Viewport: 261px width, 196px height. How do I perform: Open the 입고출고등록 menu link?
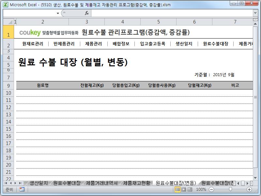tap(152, 44)
